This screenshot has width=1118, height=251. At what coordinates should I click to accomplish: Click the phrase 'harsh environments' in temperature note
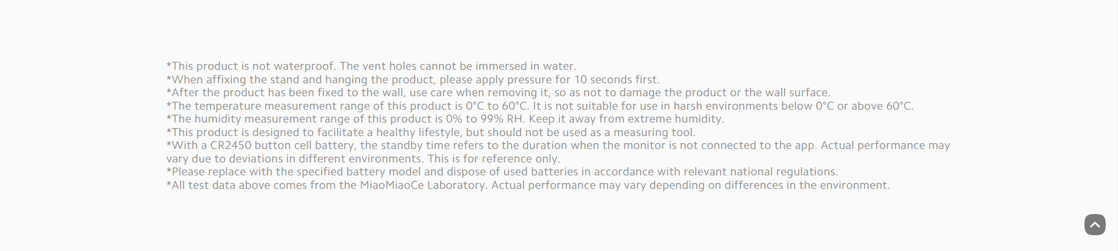click(726, 106)
